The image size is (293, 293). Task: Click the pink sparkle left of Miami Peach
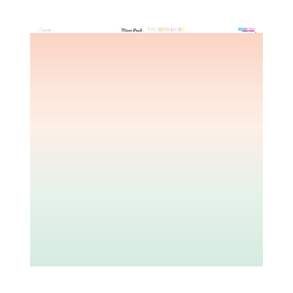click(120, 28)
